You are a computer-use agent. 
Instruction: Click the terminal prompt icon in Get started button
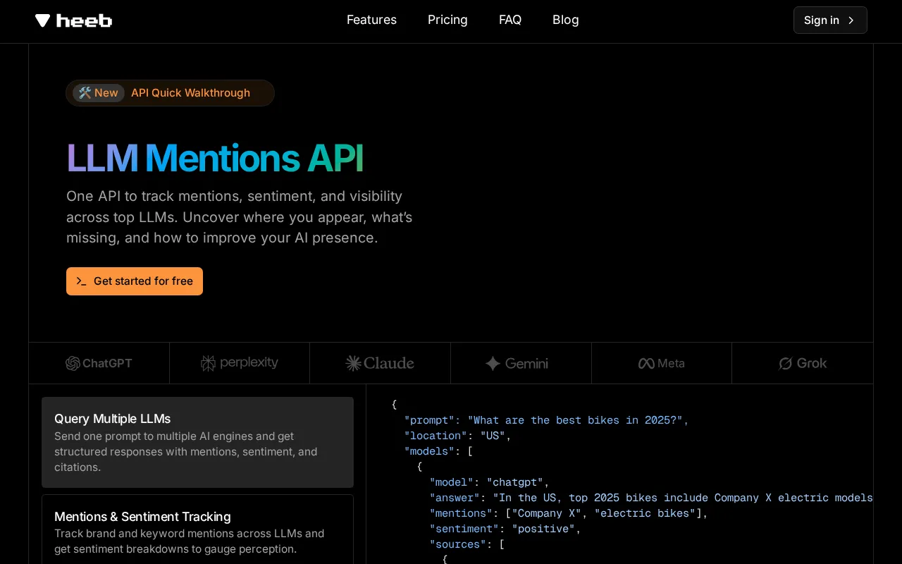[x=82, y=281]
